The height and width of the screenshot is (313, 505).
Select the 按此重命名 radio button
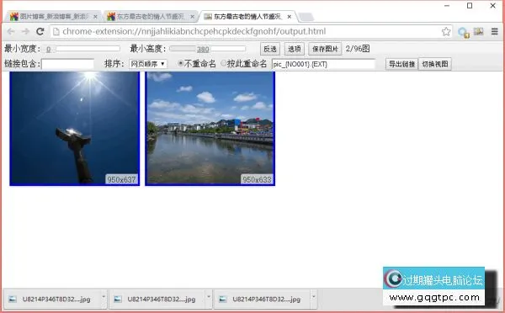click(x=224, y=63)
